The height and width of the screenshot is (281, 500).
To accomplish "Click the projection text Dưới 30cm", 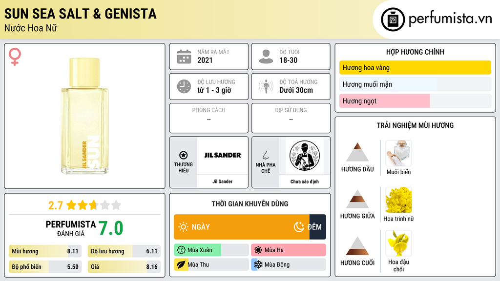I will pyautogui.click(x=296, y=90).
